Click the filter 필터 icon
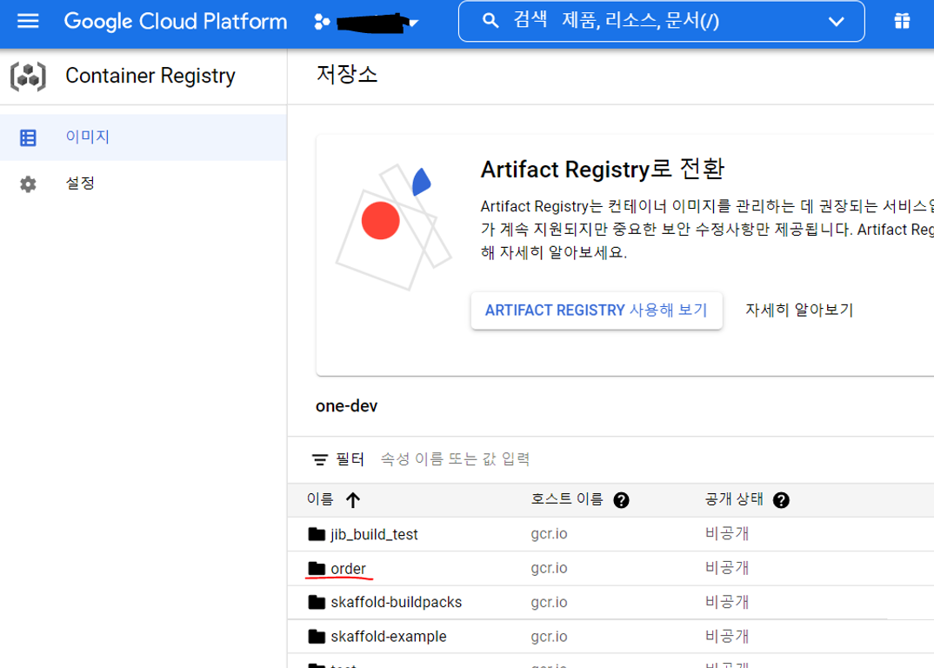 point(320,459)
